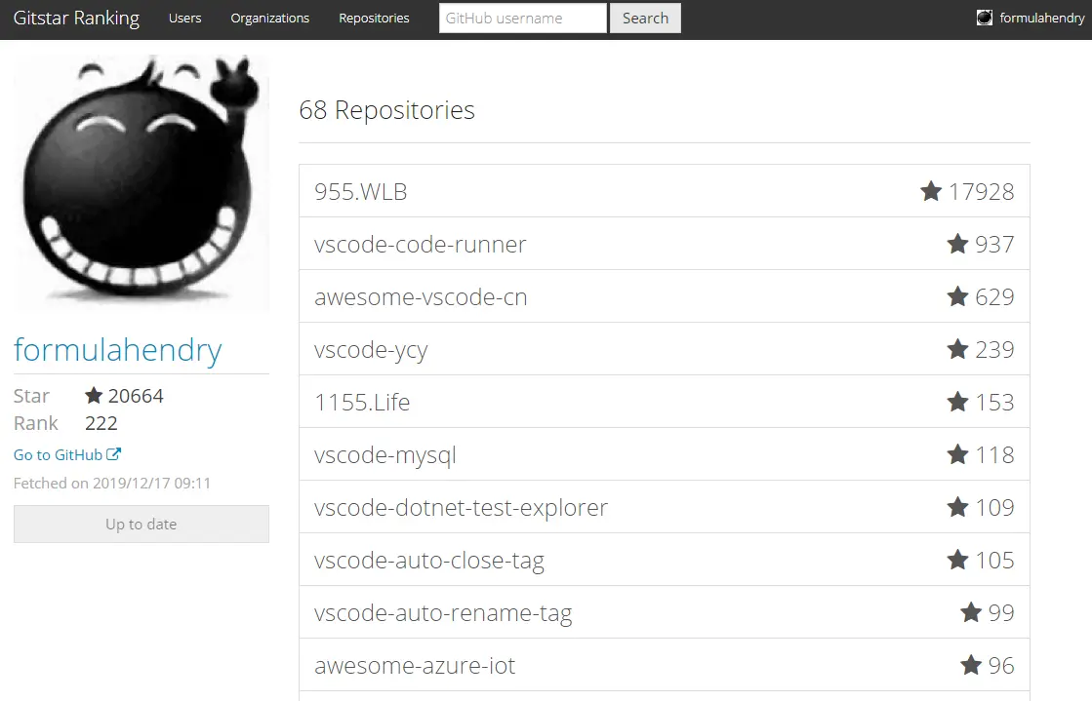Focus the GitHub username search field
The image size is (1092, 701).
coord(523,19)
